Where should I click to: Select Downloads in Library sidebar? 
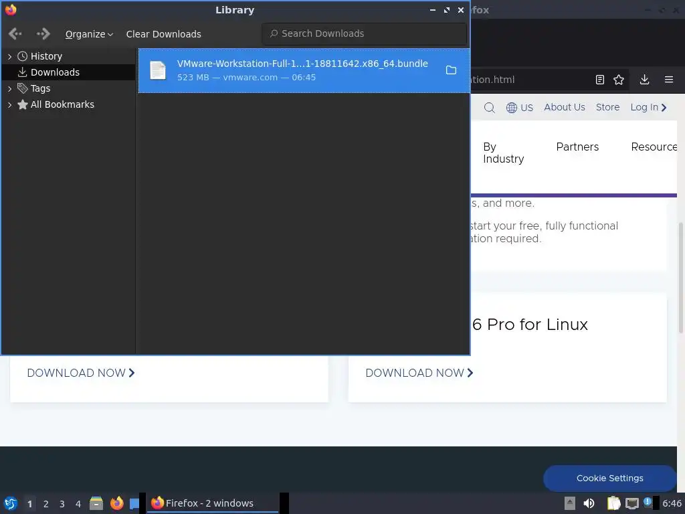[x=55, y=72]
